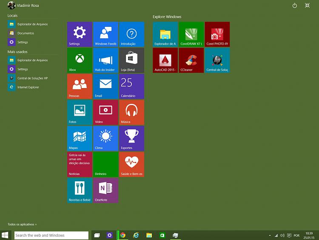Open the Fotos tile
The height and width of the screenshot is (240, 319).
coord(80,112)
